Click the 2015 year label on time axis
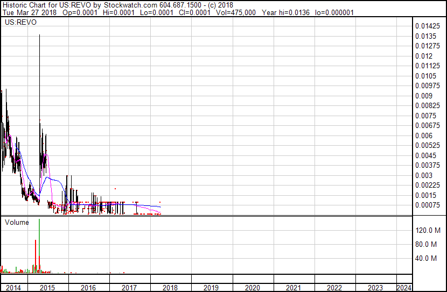Viewport: 447px width, 292px height. tap(47, 288)
